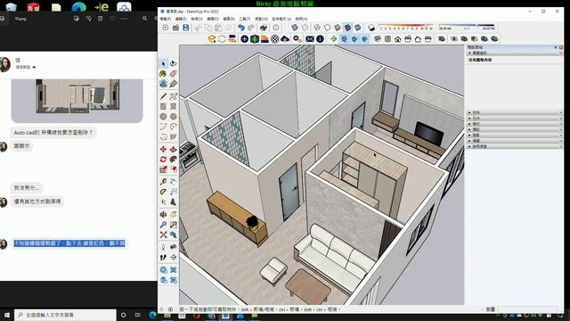Open the 編輯(E) Edit menu
Image resolution: width=570 pixels, height=321 pixels.
tap(181, 19)
